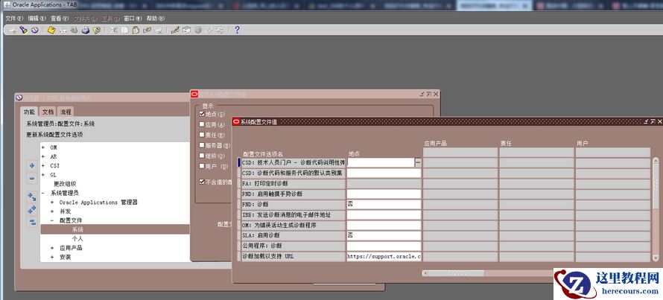Click the New record toolbar icon

(13, 31)
